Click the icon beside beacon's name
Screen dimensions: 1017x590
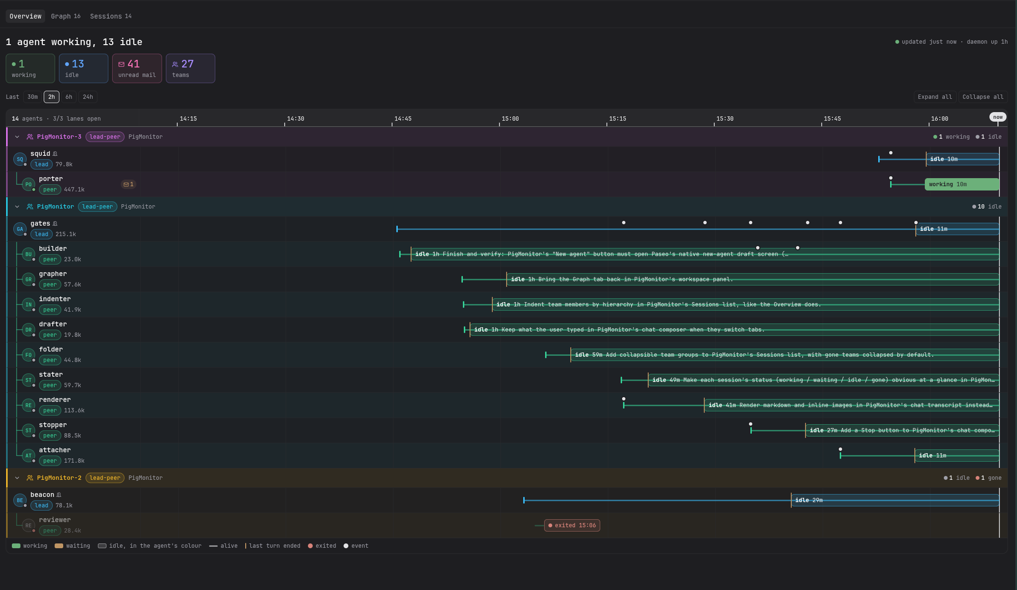pyautogui.click(x=59, y=495)
